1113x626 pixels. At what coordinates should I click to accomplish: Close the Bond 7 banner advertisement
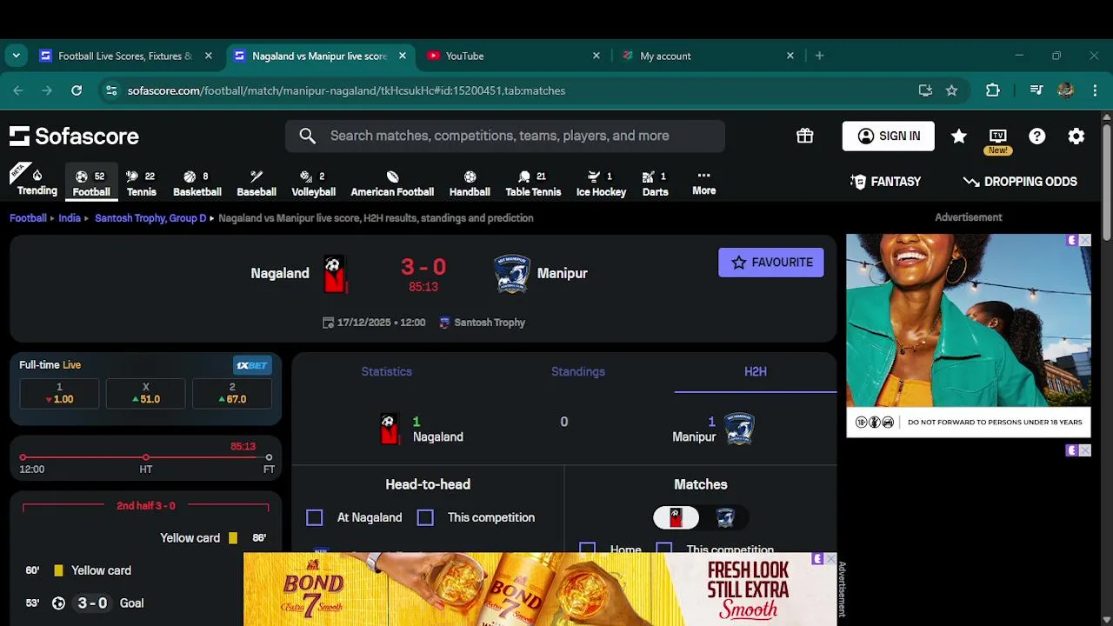click(830, 559)
